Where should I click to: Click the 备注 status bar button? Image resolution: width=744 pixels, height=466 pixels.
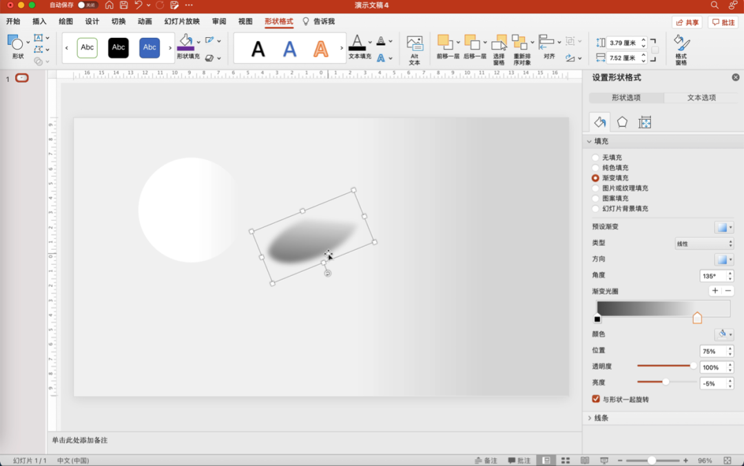click(x=486, y=460)
